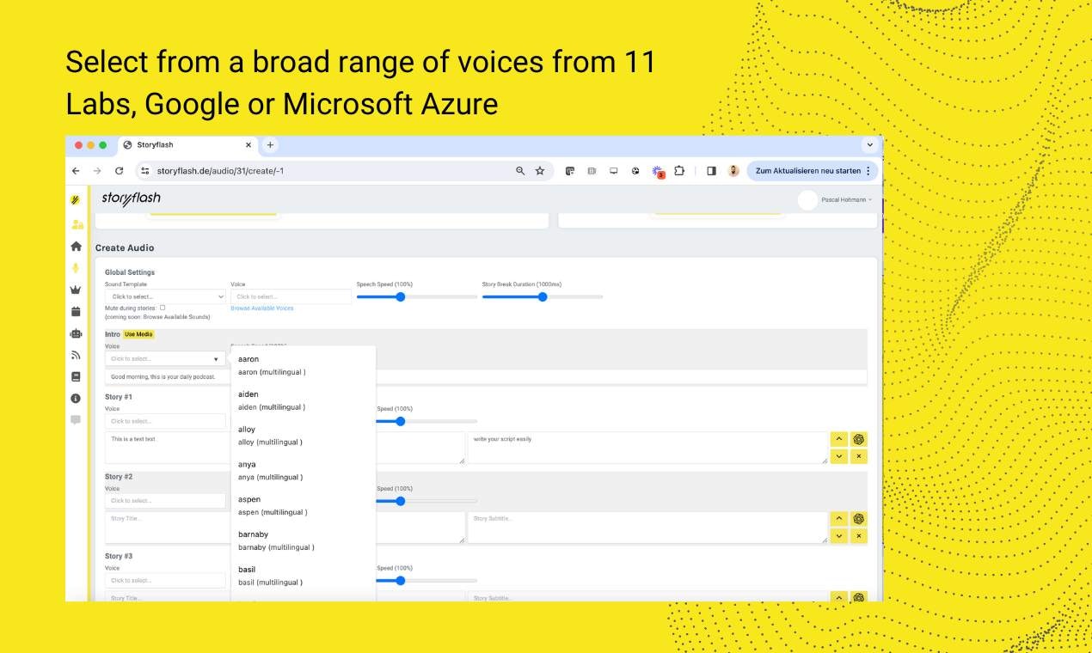Click the ChatGPT icon for Story #2
1092x653 pixels.
tap(858, 518)
